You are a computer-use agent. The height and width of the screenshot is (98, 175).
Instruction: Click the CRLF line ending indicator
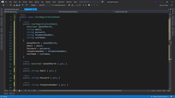pos(169,91)
